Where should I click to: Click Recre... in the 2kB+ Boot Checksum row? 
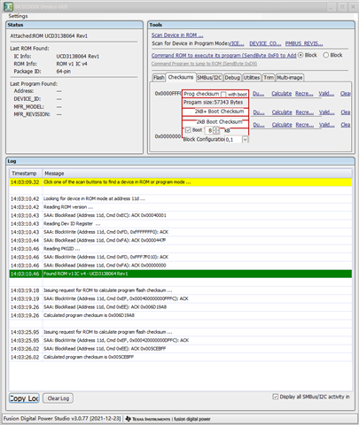point(304,112)
